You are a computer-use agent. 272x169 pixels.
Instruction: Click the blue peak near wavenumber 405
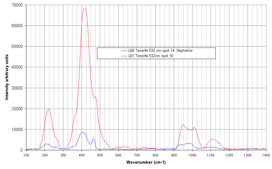(82, 133)
